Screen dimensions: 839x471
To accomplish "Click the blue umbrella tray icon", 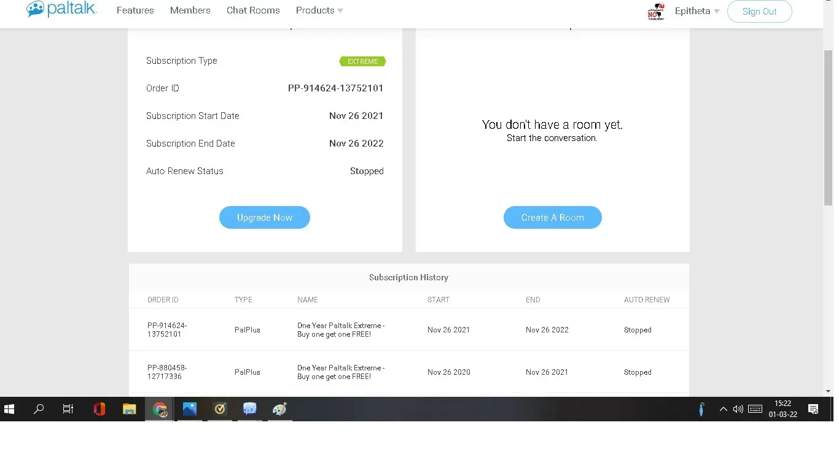I will click(701, 409).
